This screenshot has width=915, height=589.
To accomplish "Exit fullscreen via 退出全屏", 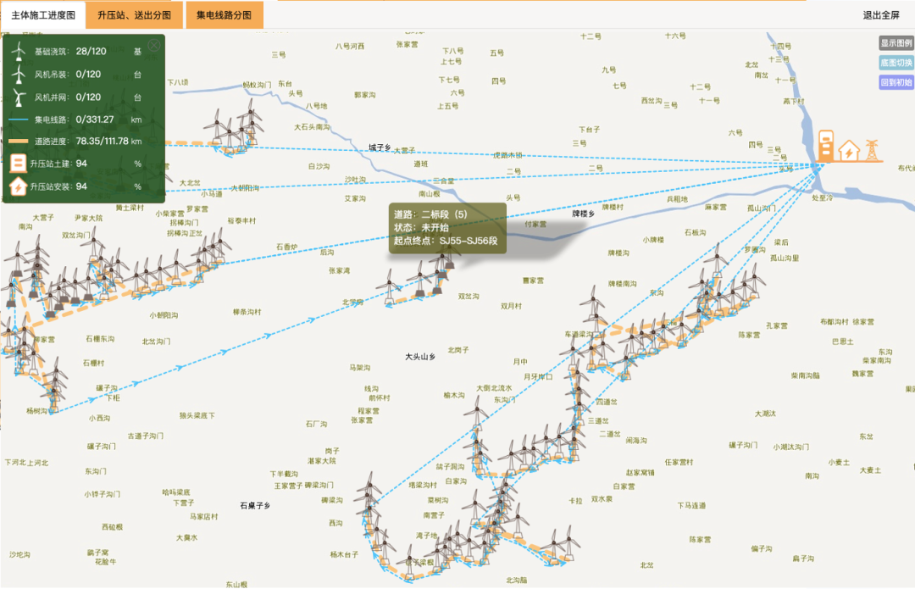I will coord(881,15).
